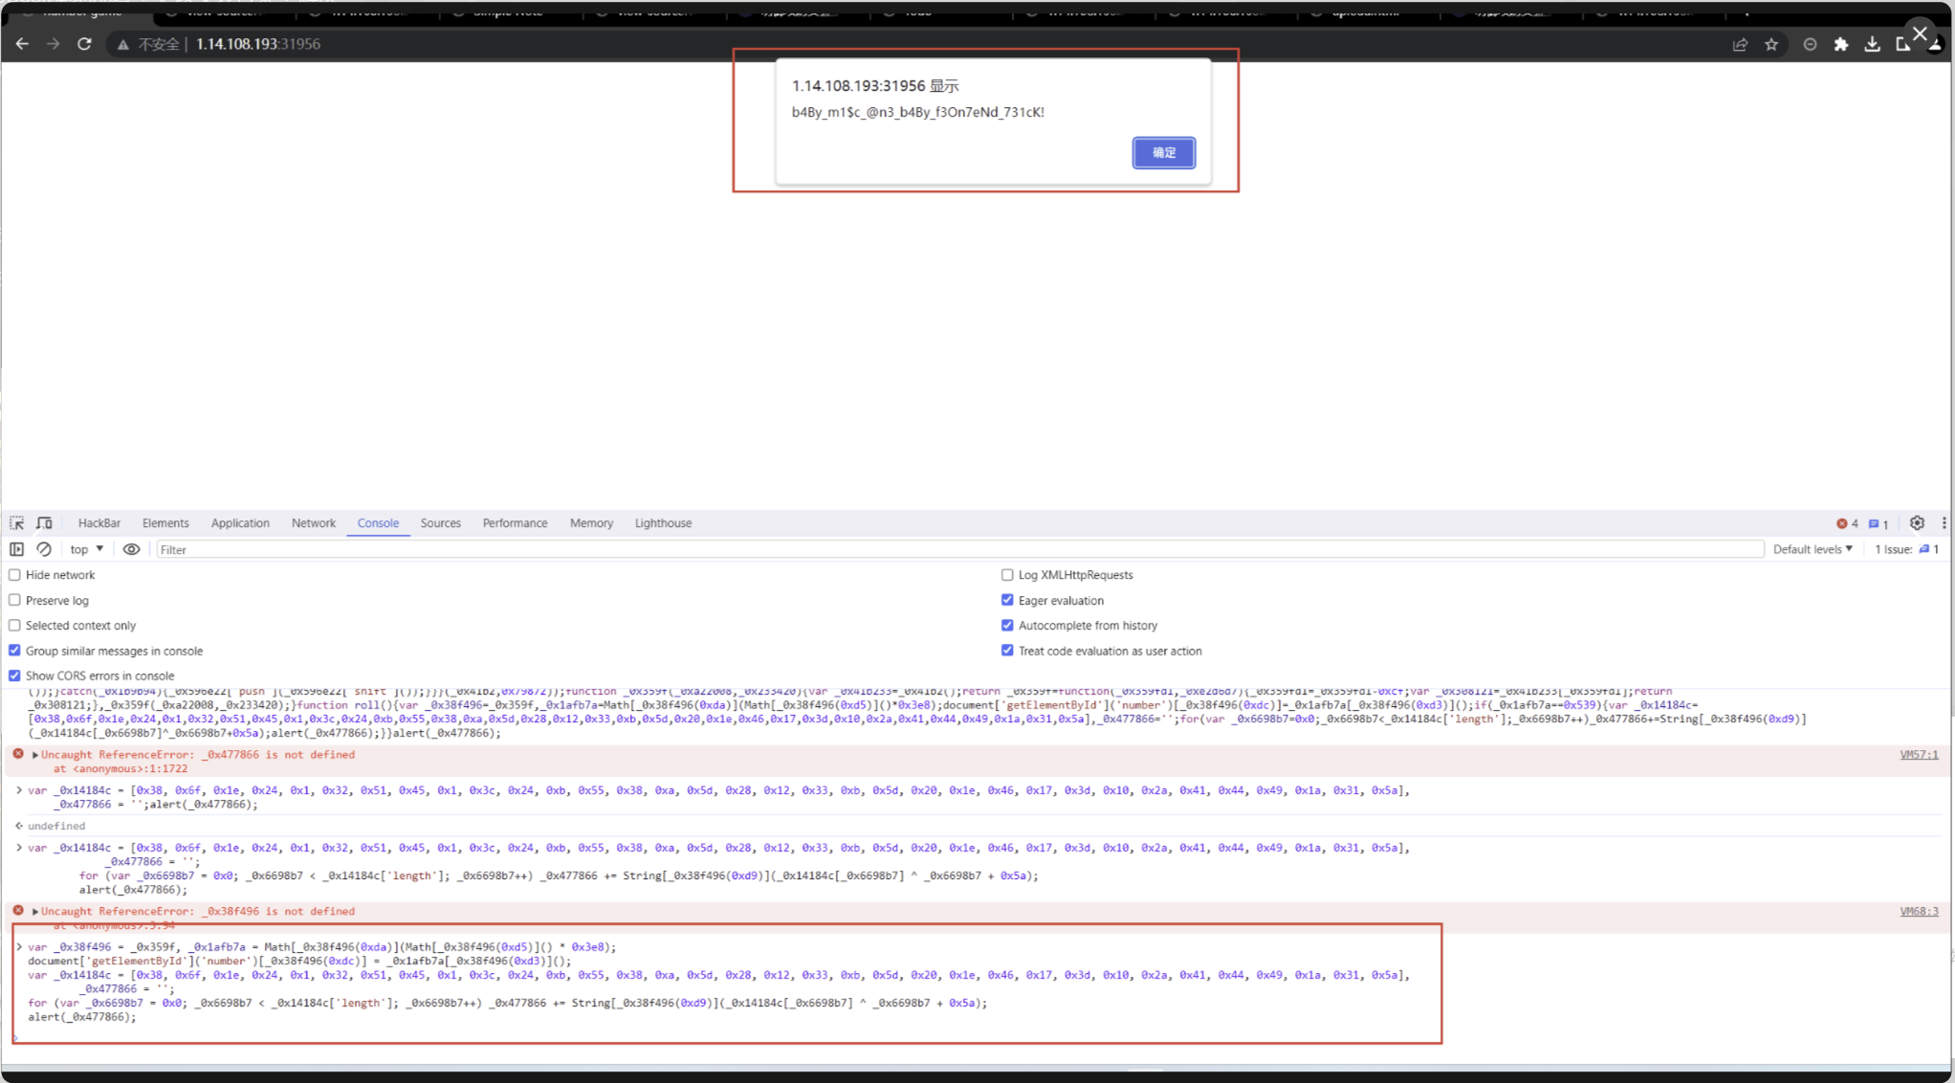This screenshot has height=1083, width=1955.
Task: Reload the page with the refresh icon
Action: tap(84, 44)
